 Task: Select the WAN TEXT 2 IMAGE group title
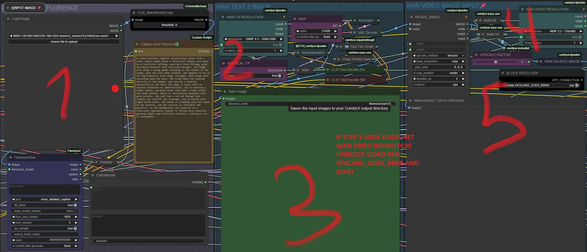pyautogui.click(x=243, y=6)
